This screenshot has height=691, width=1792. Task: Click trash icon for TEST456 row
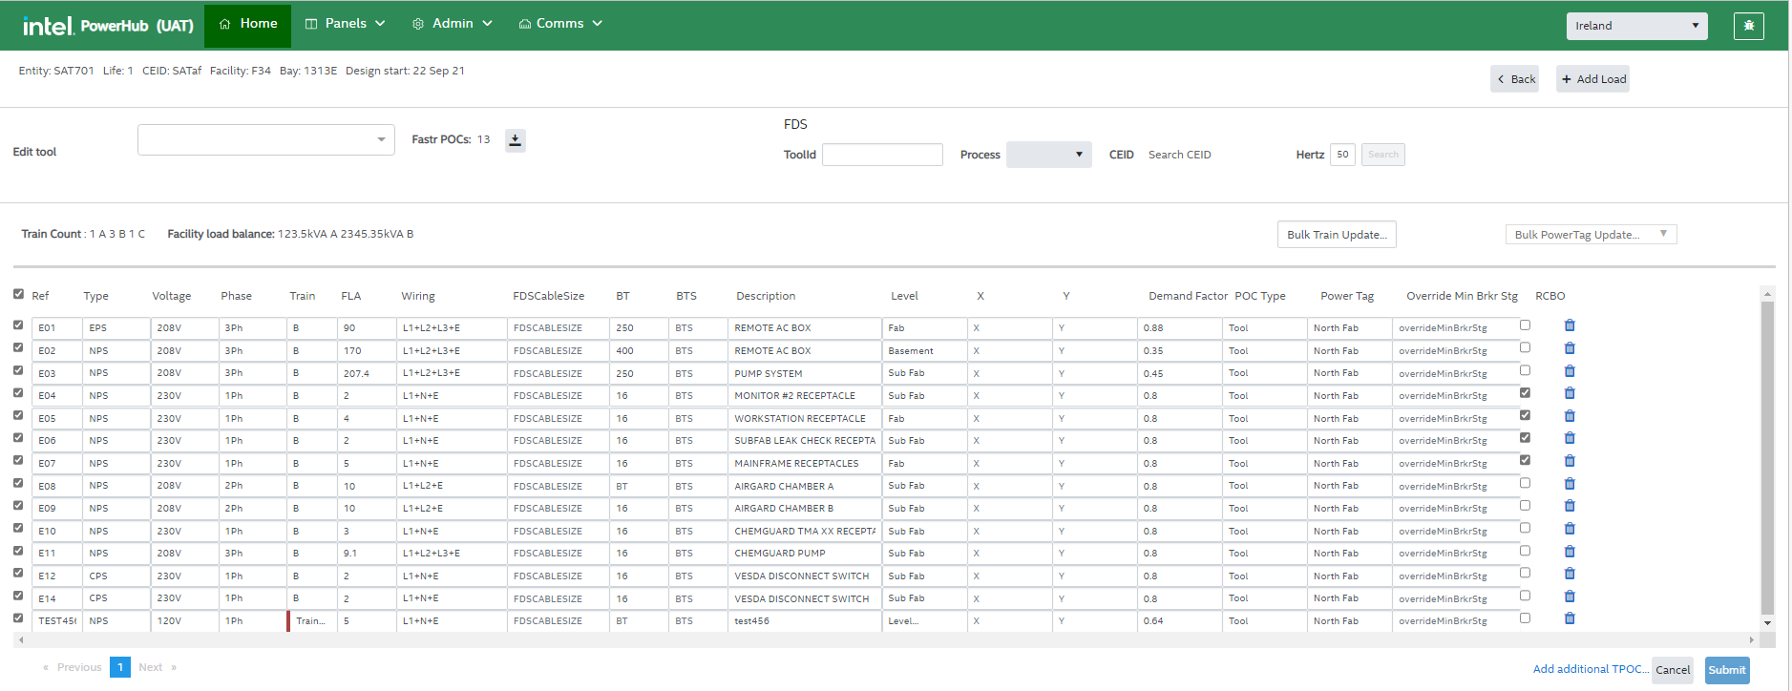click(1570, 618)
